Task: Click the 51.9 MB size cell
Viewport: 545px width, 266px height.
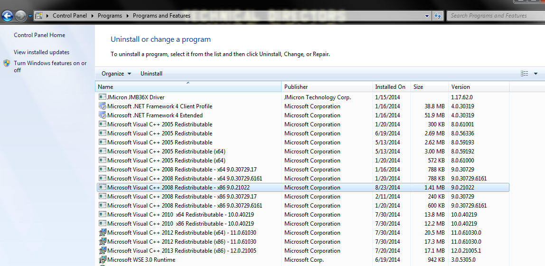Action: tap(435, 115)
